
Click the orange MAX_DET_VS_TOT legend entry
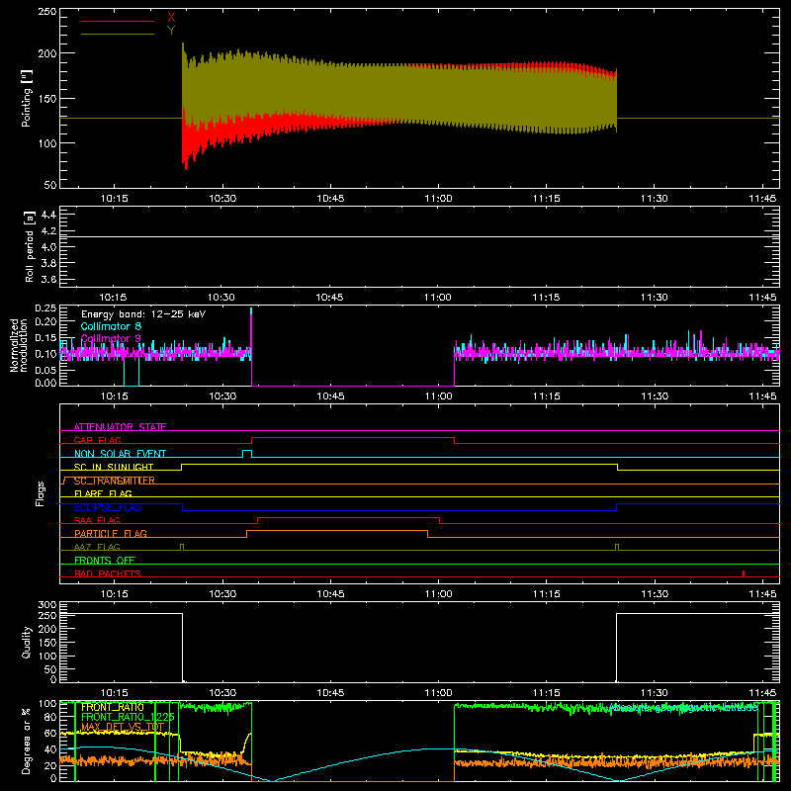click(x=123, y=727)
